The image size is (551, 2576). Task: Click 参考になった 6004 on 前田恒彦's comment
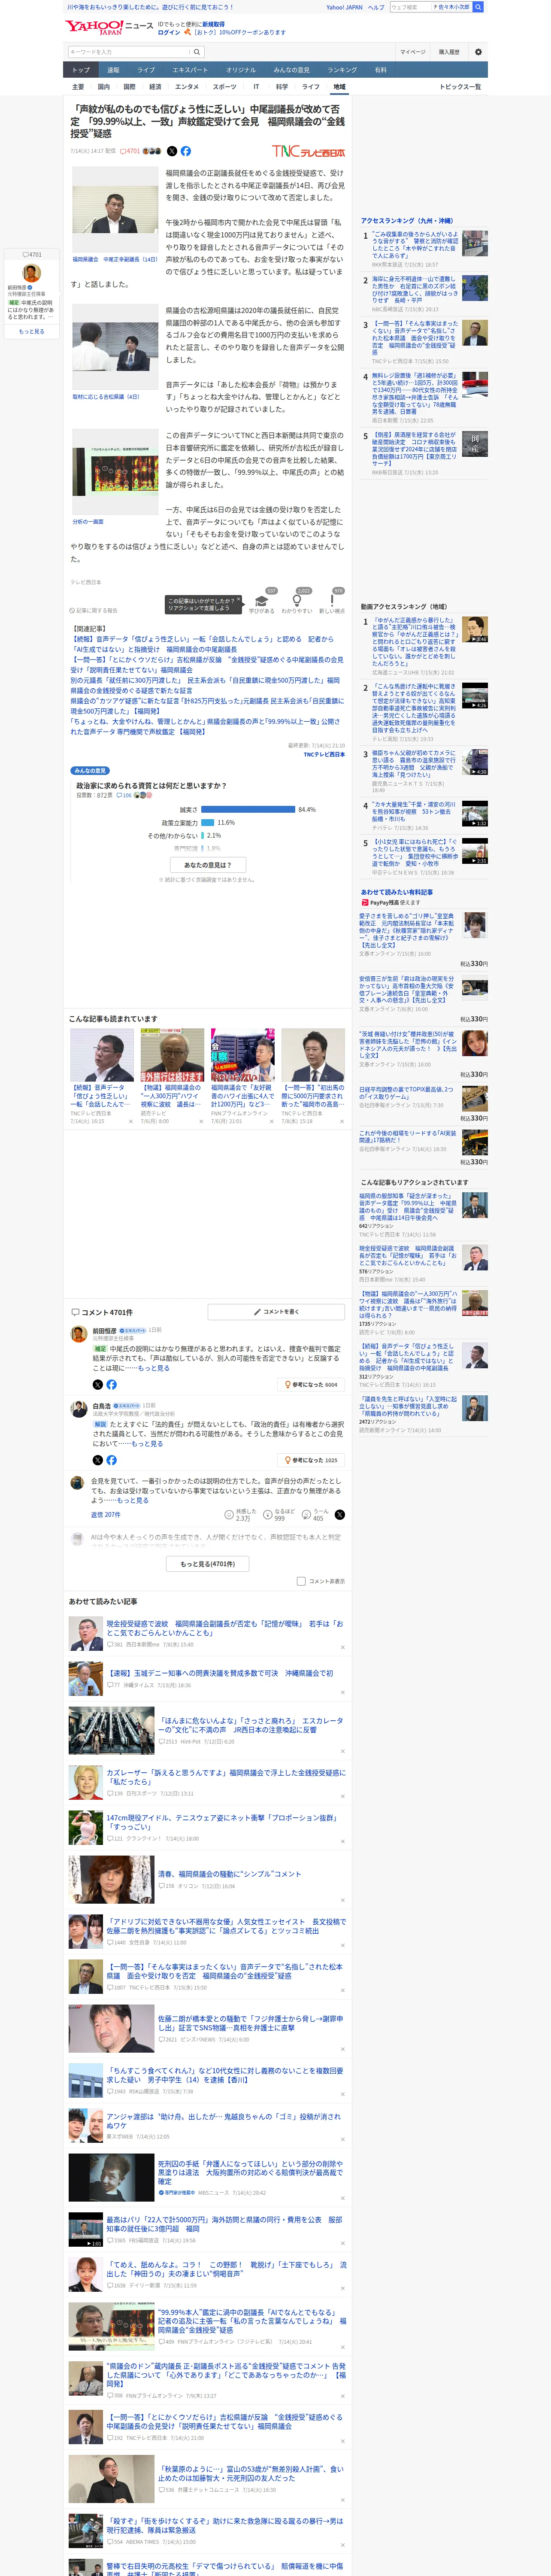click(312, 1385)
